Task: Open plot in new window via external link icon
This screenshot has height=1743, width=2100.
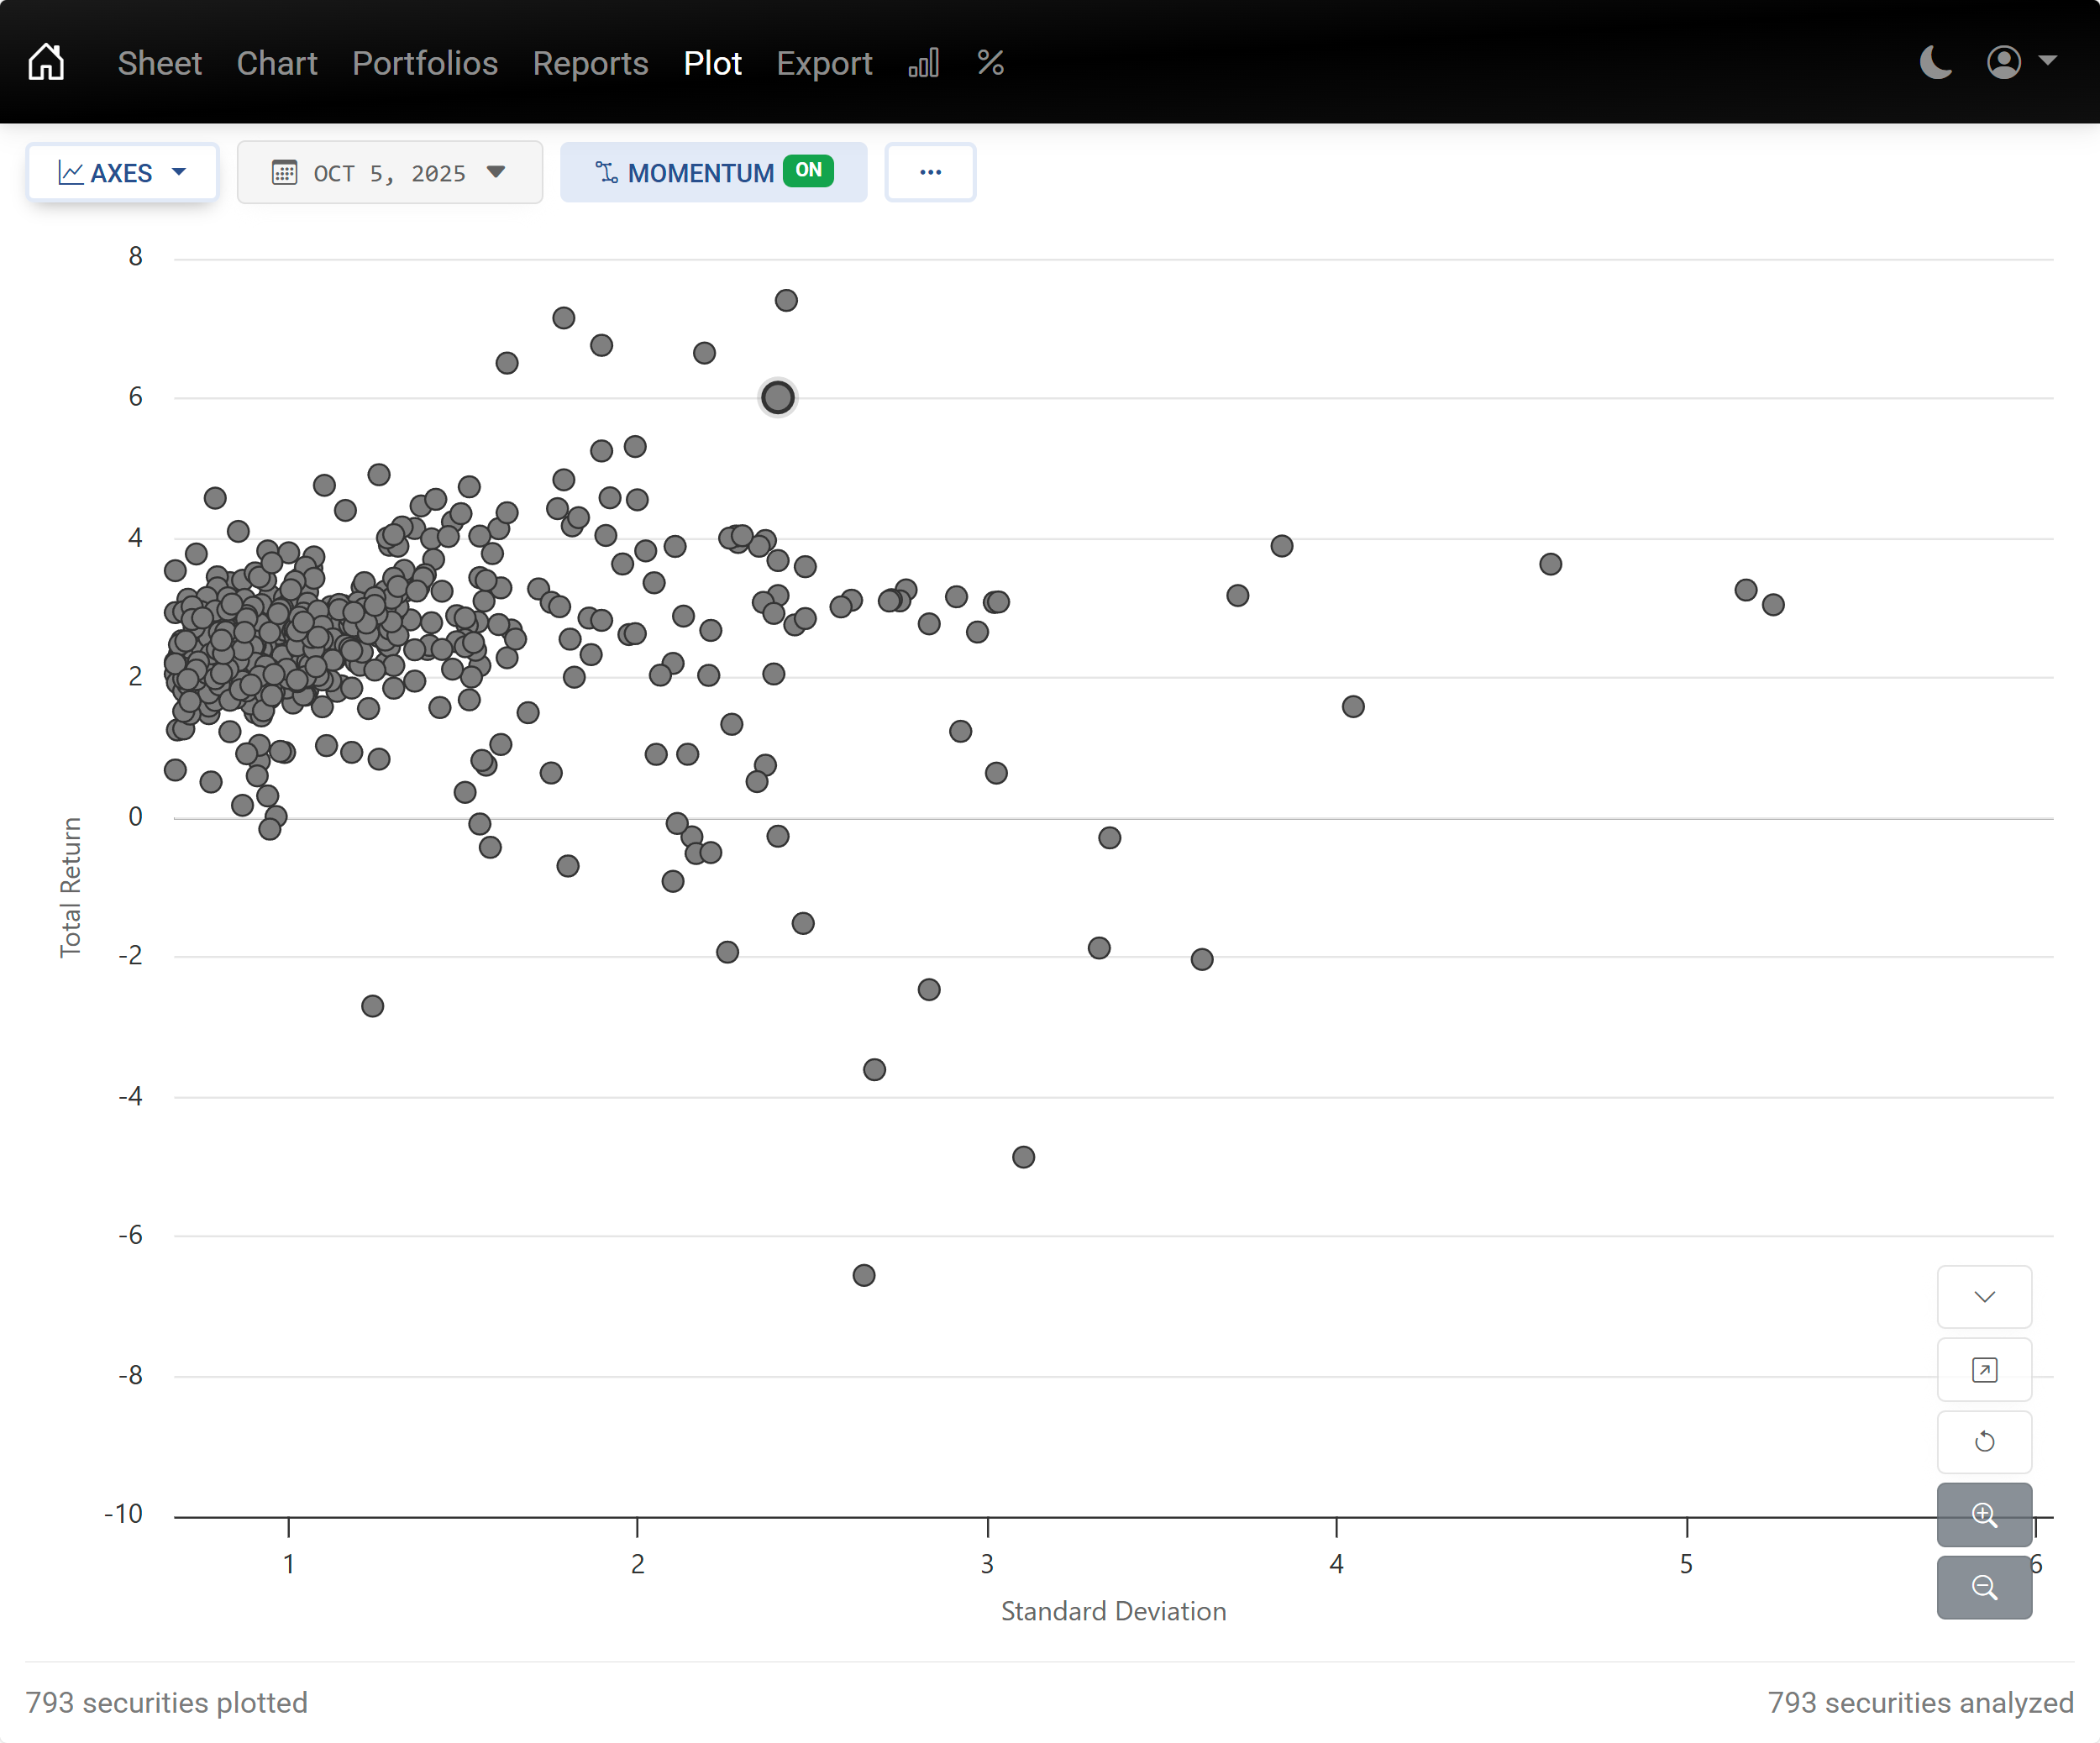Action: pos(1984,1369)
